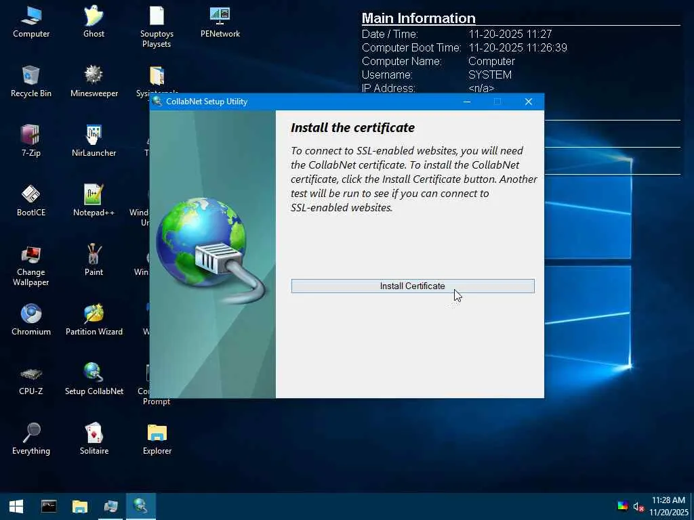694x520 pixels.
Task: Select the Chromium browser icon
Action: click(31, 320)
